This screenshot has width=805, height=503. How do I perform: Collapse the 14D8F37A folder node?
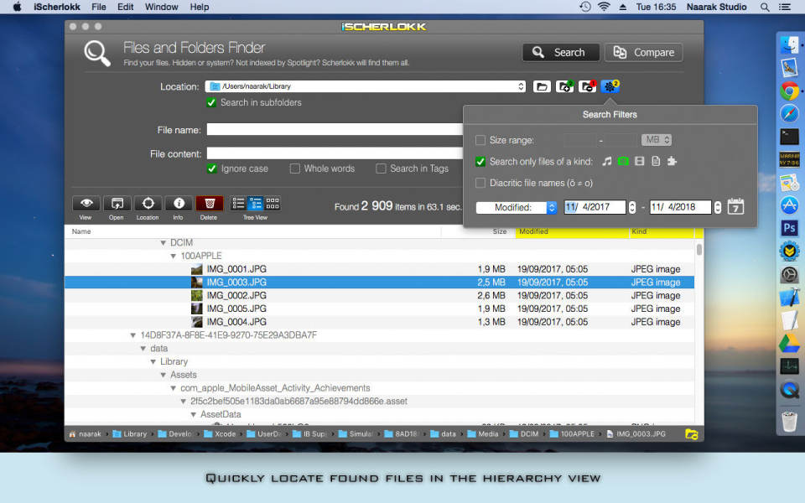point(133,335)
